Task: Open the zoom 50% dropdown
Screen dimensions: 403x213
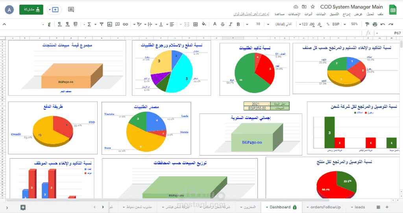Action: [351, 24]
